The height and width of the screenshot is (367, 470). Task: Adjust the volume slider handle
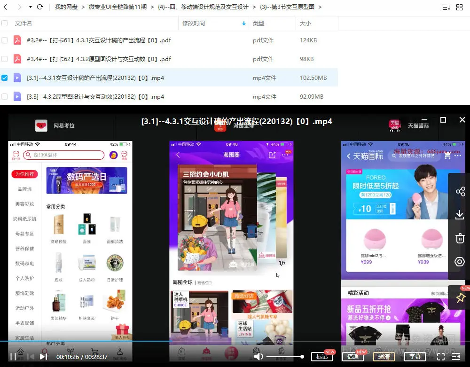click(302, 357)
